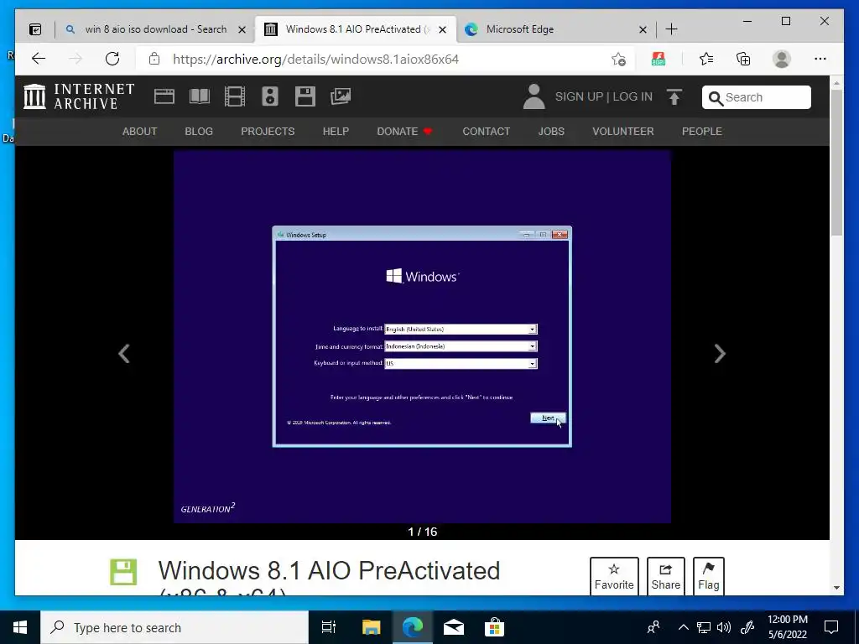The width and height of the screenshot is (859, 644).
Task: Flag this item with Flag button
Action: 708,576
